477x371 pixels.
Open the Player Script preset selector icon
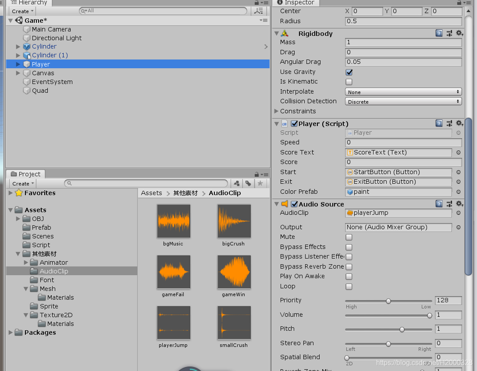point(449,123)
